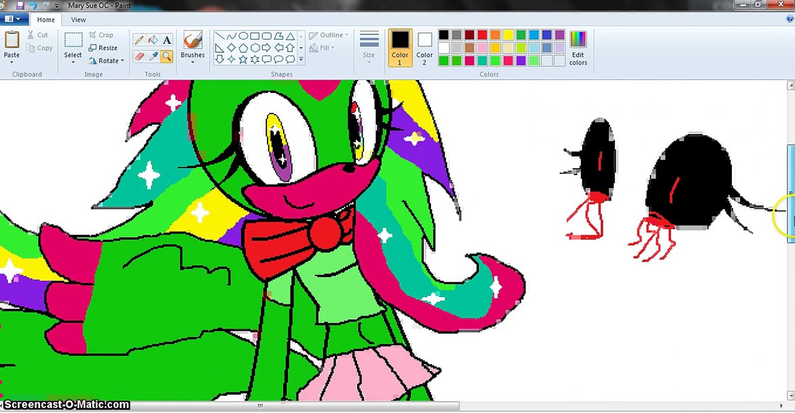Choose the Five-point star shape
The width and height of the screenshot is (795, 413).
pyautogui.click(x=243, y=59)
